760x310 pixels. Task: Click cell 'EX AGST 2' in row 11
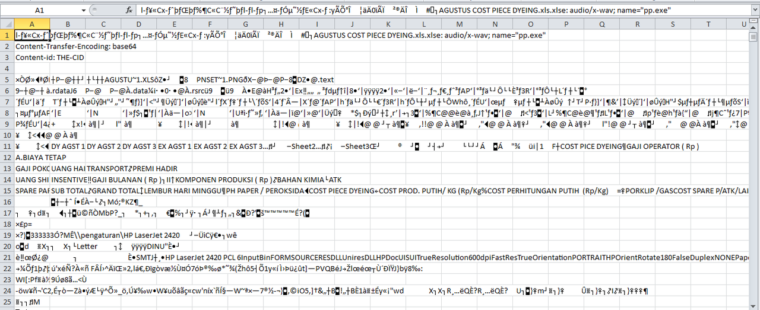(210, 146)
